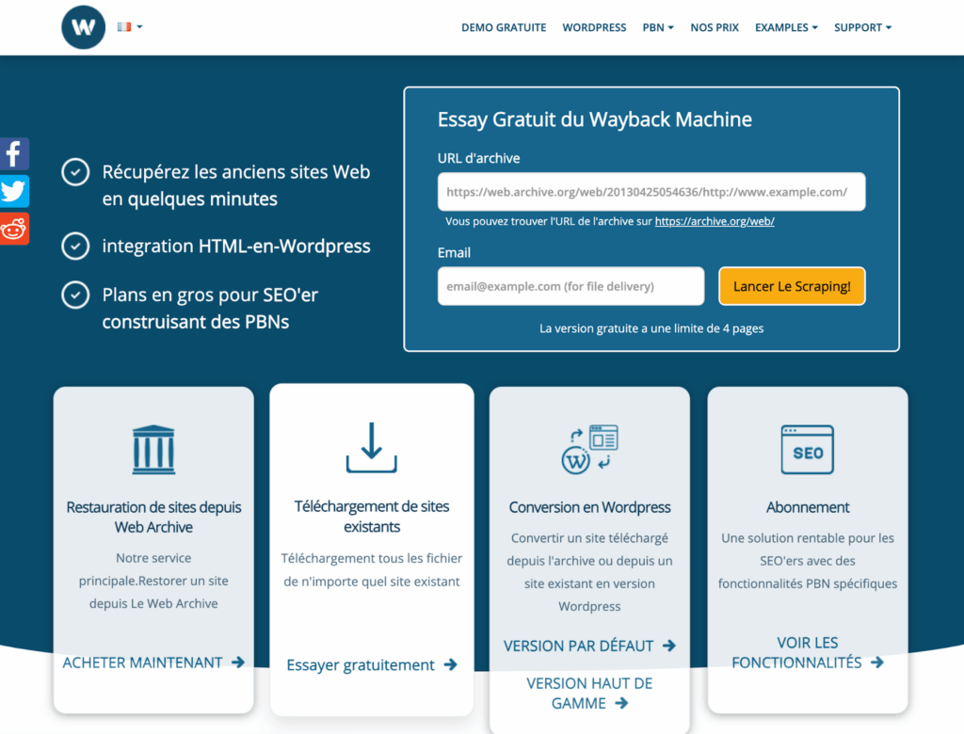Click 'La version gratuite a une limite de 4 pages'
The width and height of the screenshot is (964, 734).
point(651,328)
